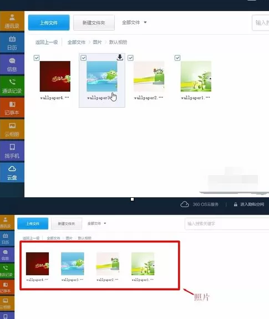Select wallpaper2 thumbnail in upper window
This screenshot has height=319, width=269.
[x=149, y=76]
